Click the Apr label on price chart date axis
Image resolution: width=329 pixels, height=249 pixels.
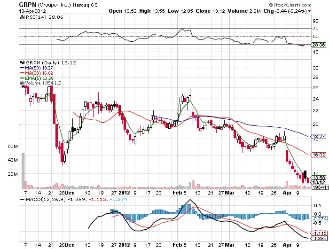(287, 193)
